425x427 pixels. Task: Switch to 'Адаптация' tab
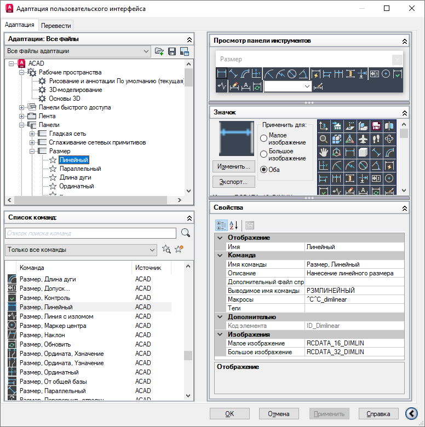pyautogui.click(x=20, y=25)
